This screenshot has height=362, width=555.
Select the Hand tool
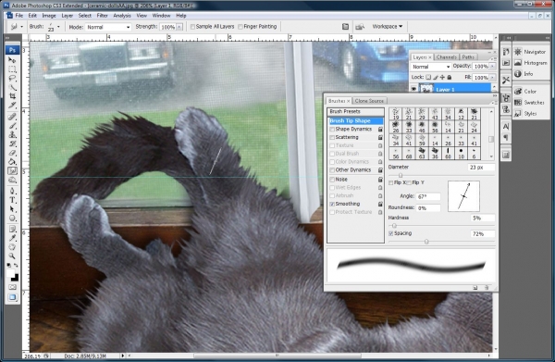12,247
